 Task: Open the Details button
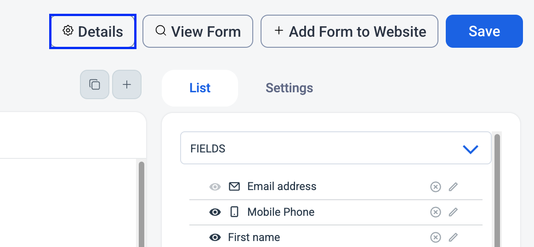pos(93,31)
